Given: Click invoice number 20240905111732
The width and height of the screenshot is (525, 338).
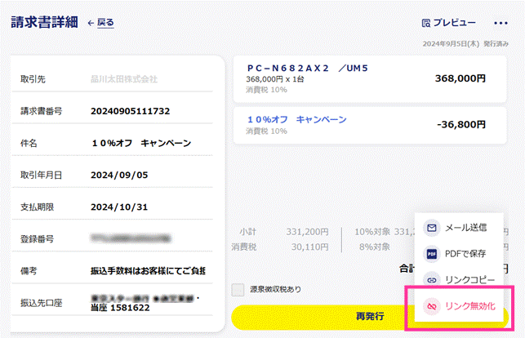Looking at the screenshot, I should 131,111.
